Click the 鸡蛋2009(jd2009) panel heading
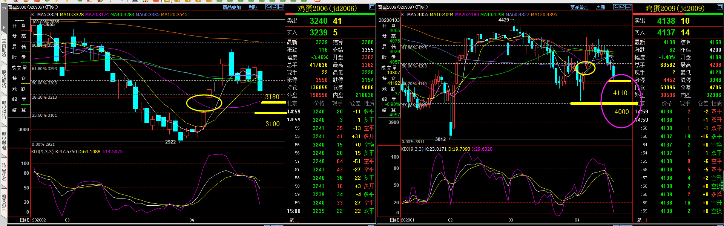Screen dimensions: 724x226 (x=675, y=8)
